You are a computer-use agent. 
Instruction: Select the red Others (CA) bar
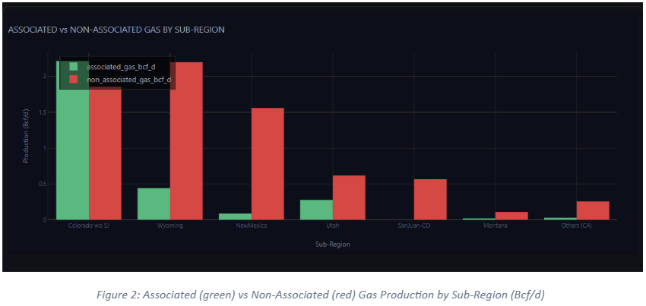pos(593,210)
